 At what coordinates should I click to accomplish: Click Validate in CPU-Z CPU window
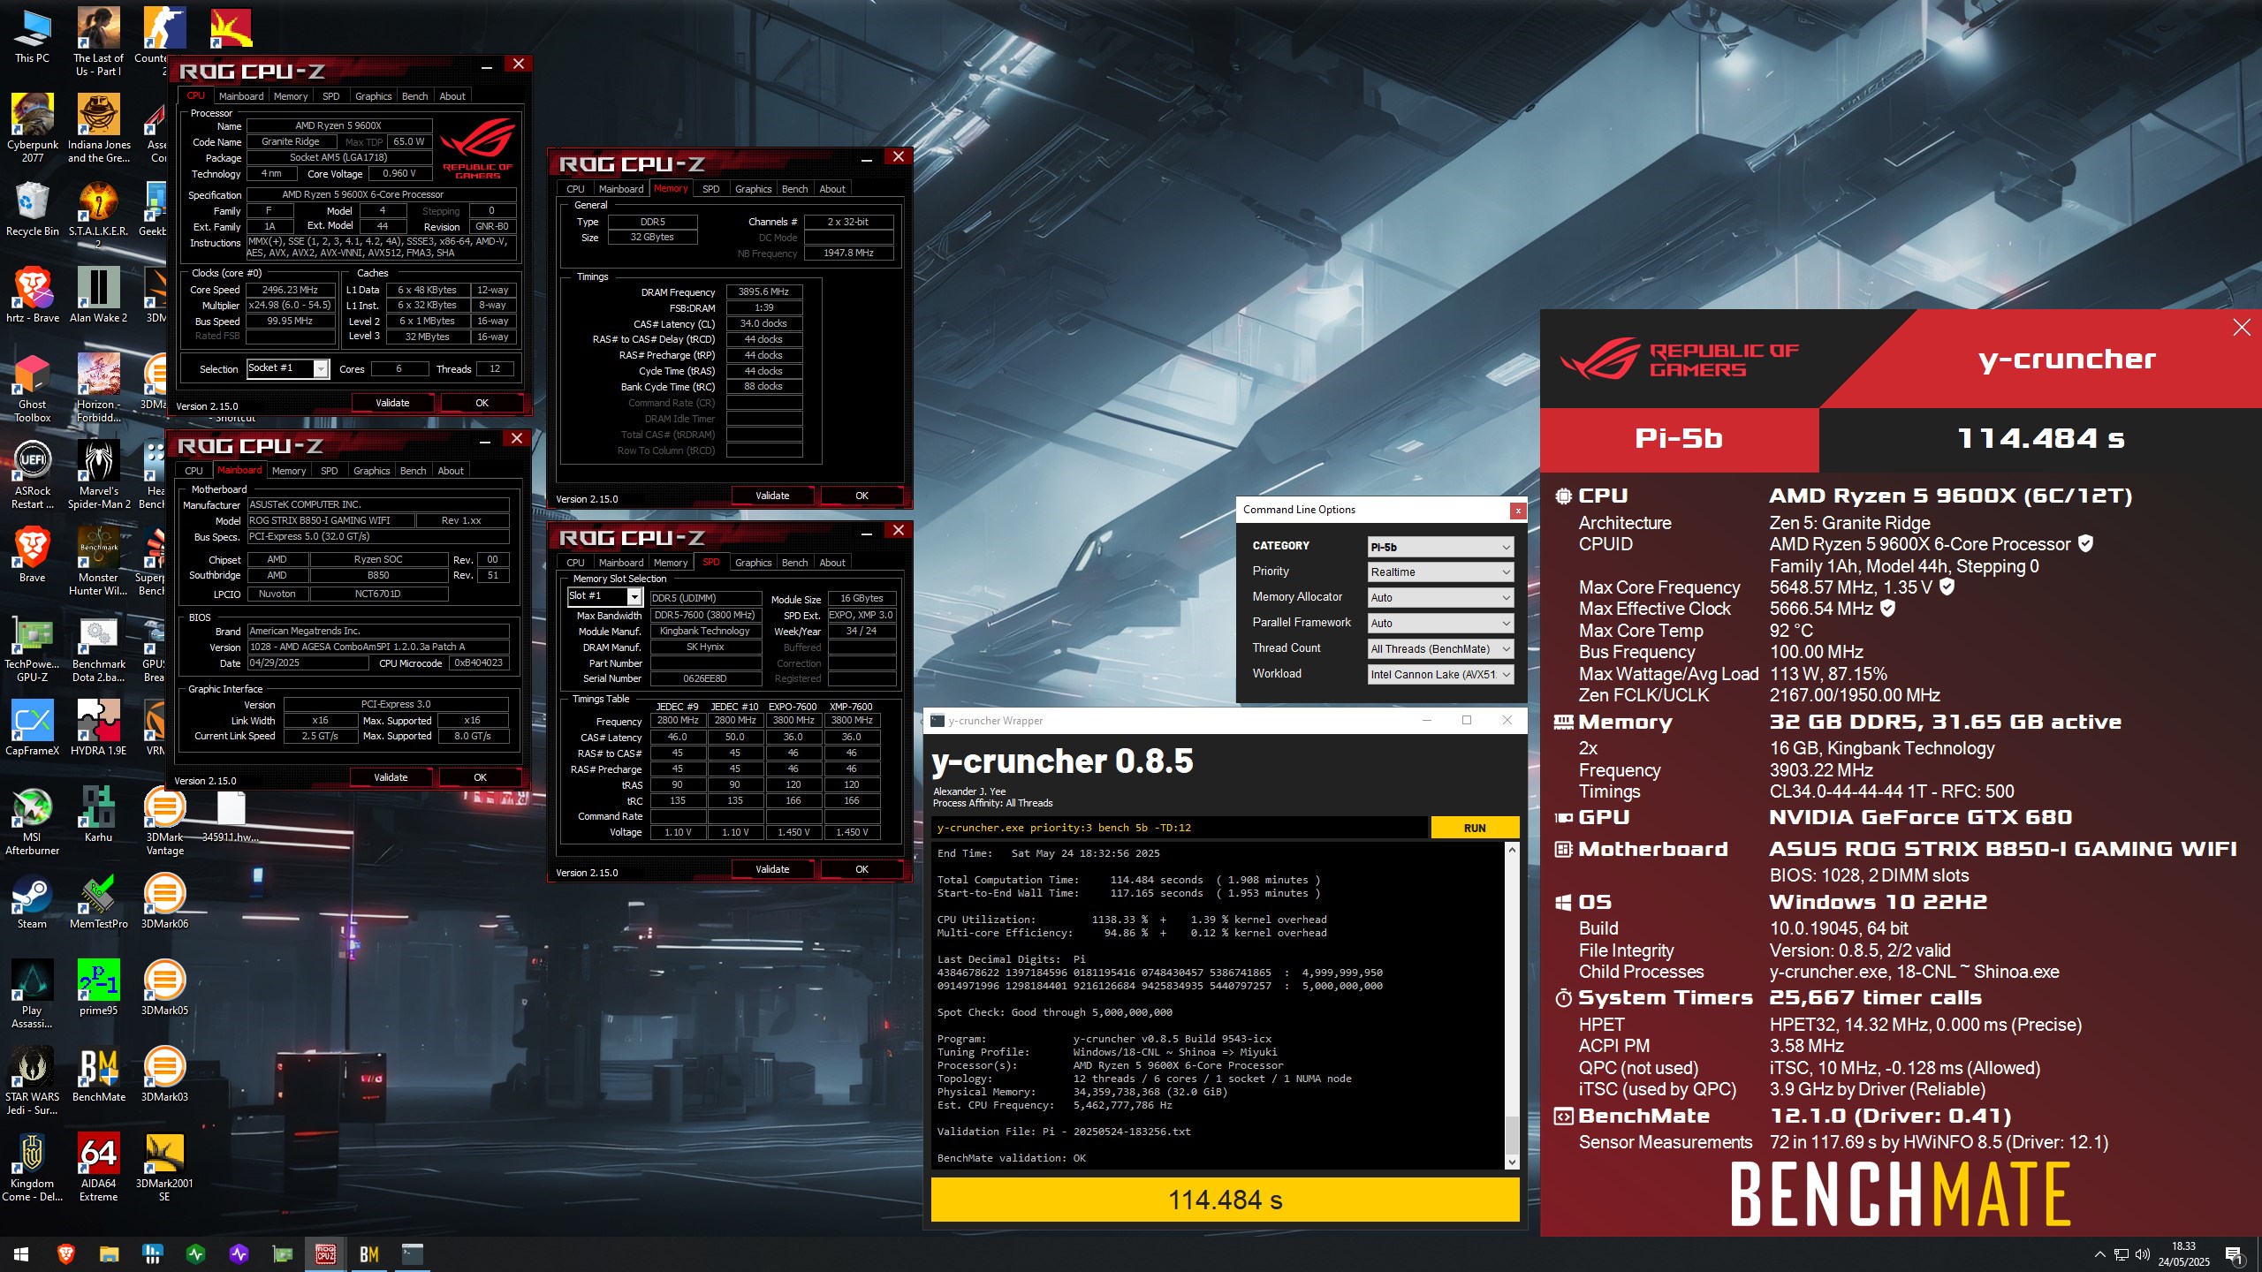click(392, 403)
